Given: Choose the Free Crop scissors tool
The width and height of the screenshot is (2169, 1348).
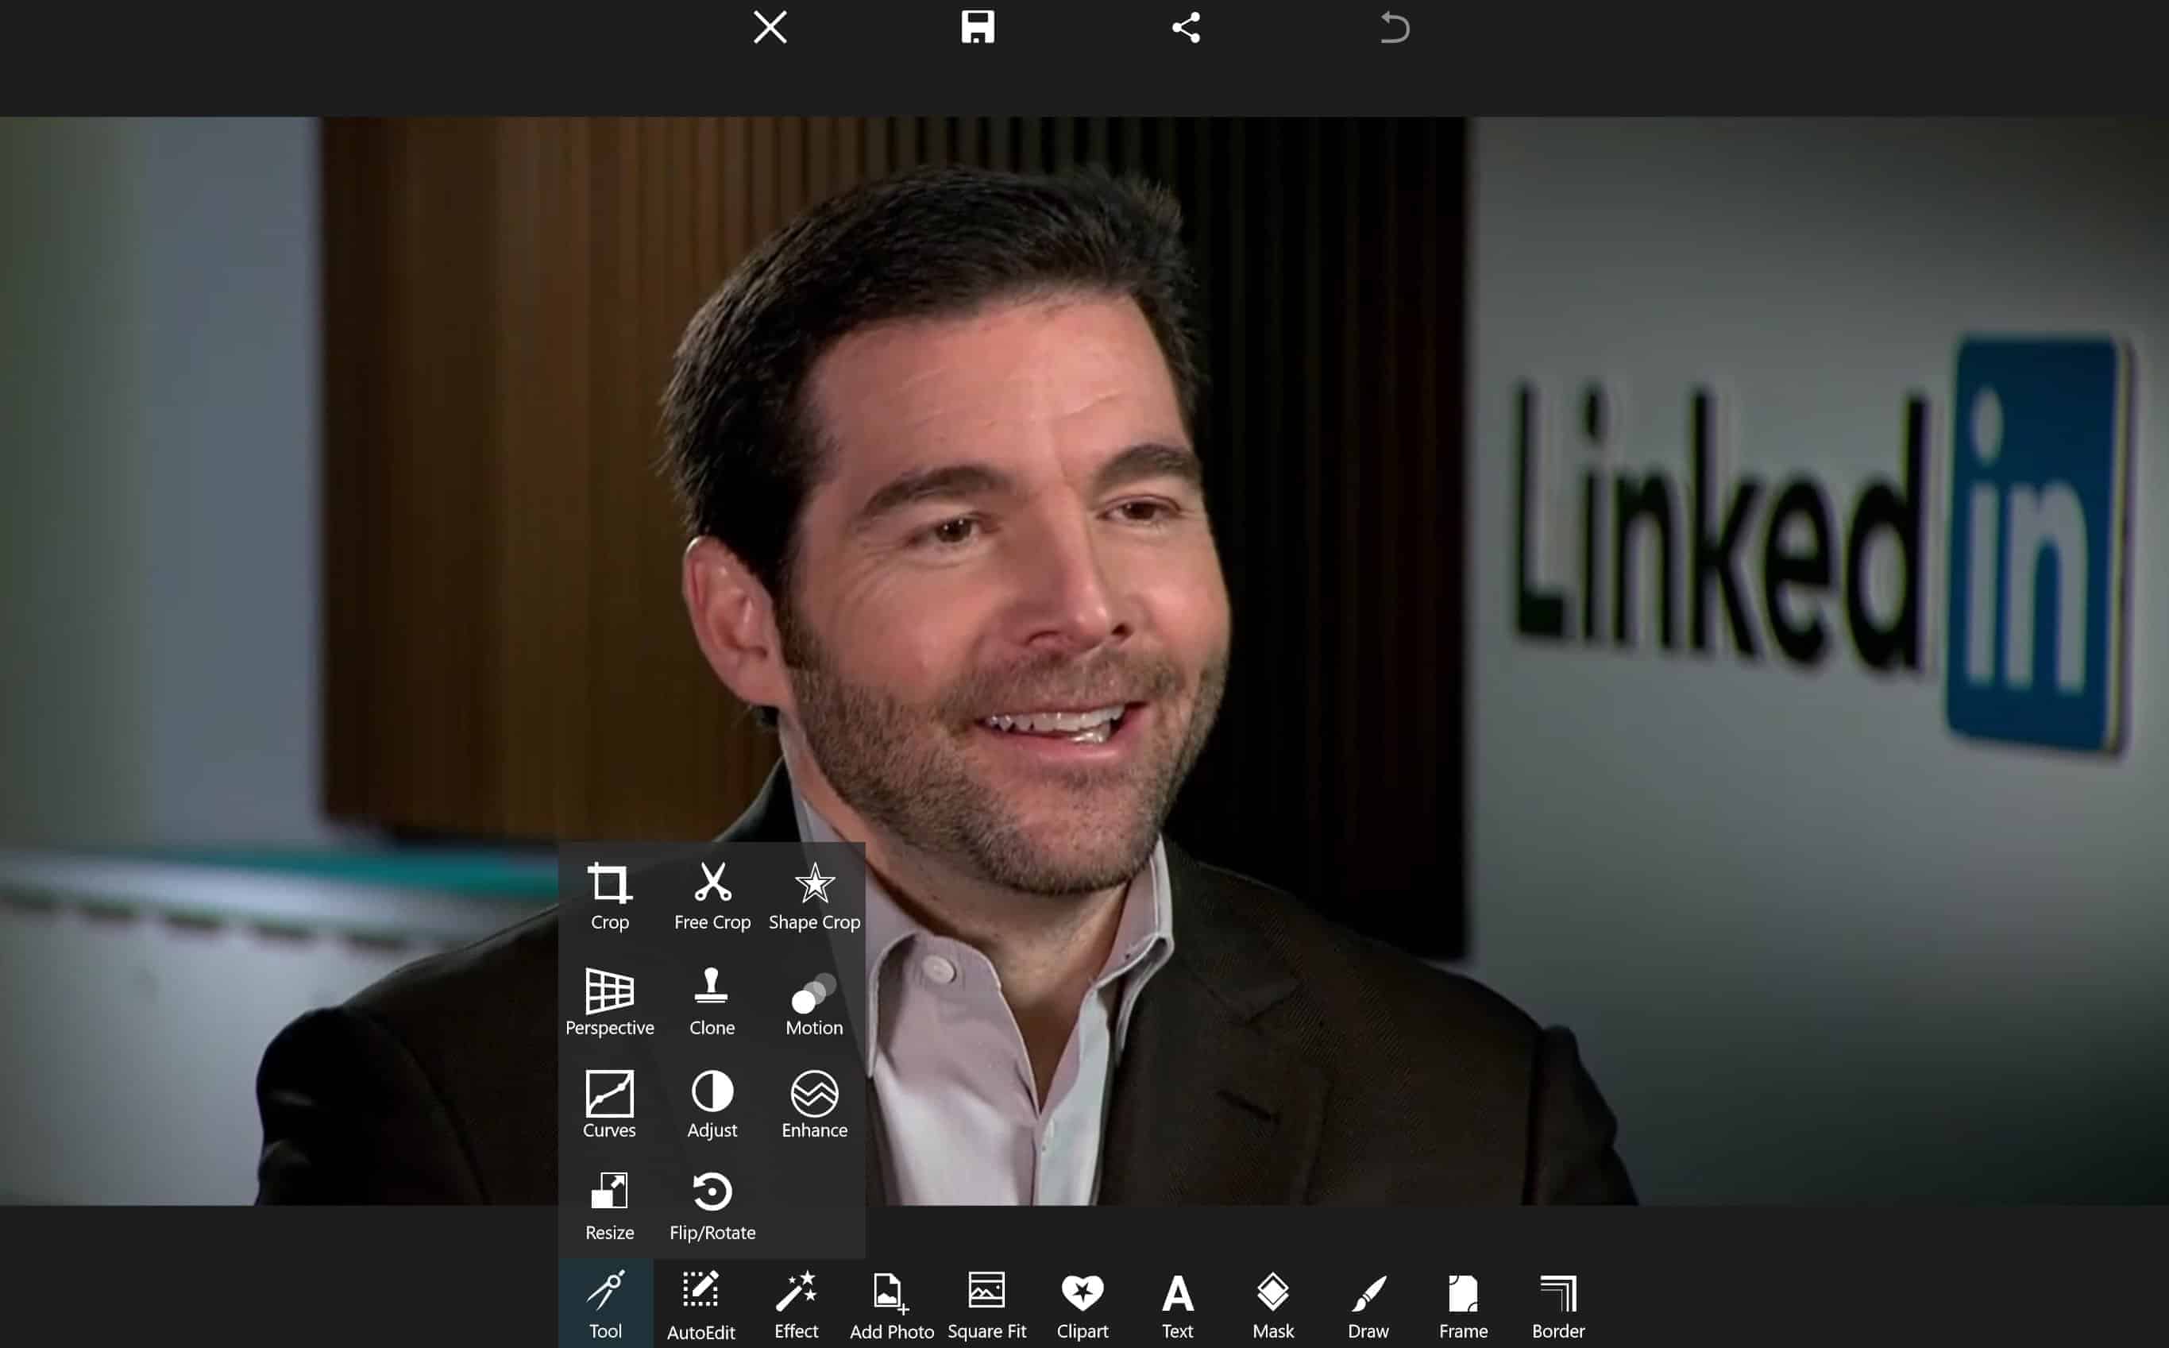Looking at the screenshot, I should pyautogui.click(x=712, y=897).
